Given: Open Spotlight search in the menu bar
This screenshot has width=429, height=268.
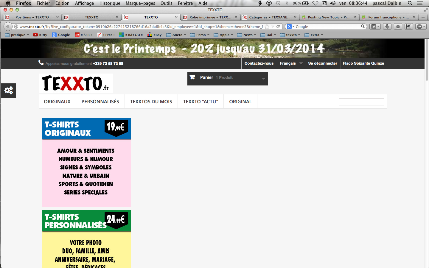Looking at the screenshot, I should tap(410, 3).
